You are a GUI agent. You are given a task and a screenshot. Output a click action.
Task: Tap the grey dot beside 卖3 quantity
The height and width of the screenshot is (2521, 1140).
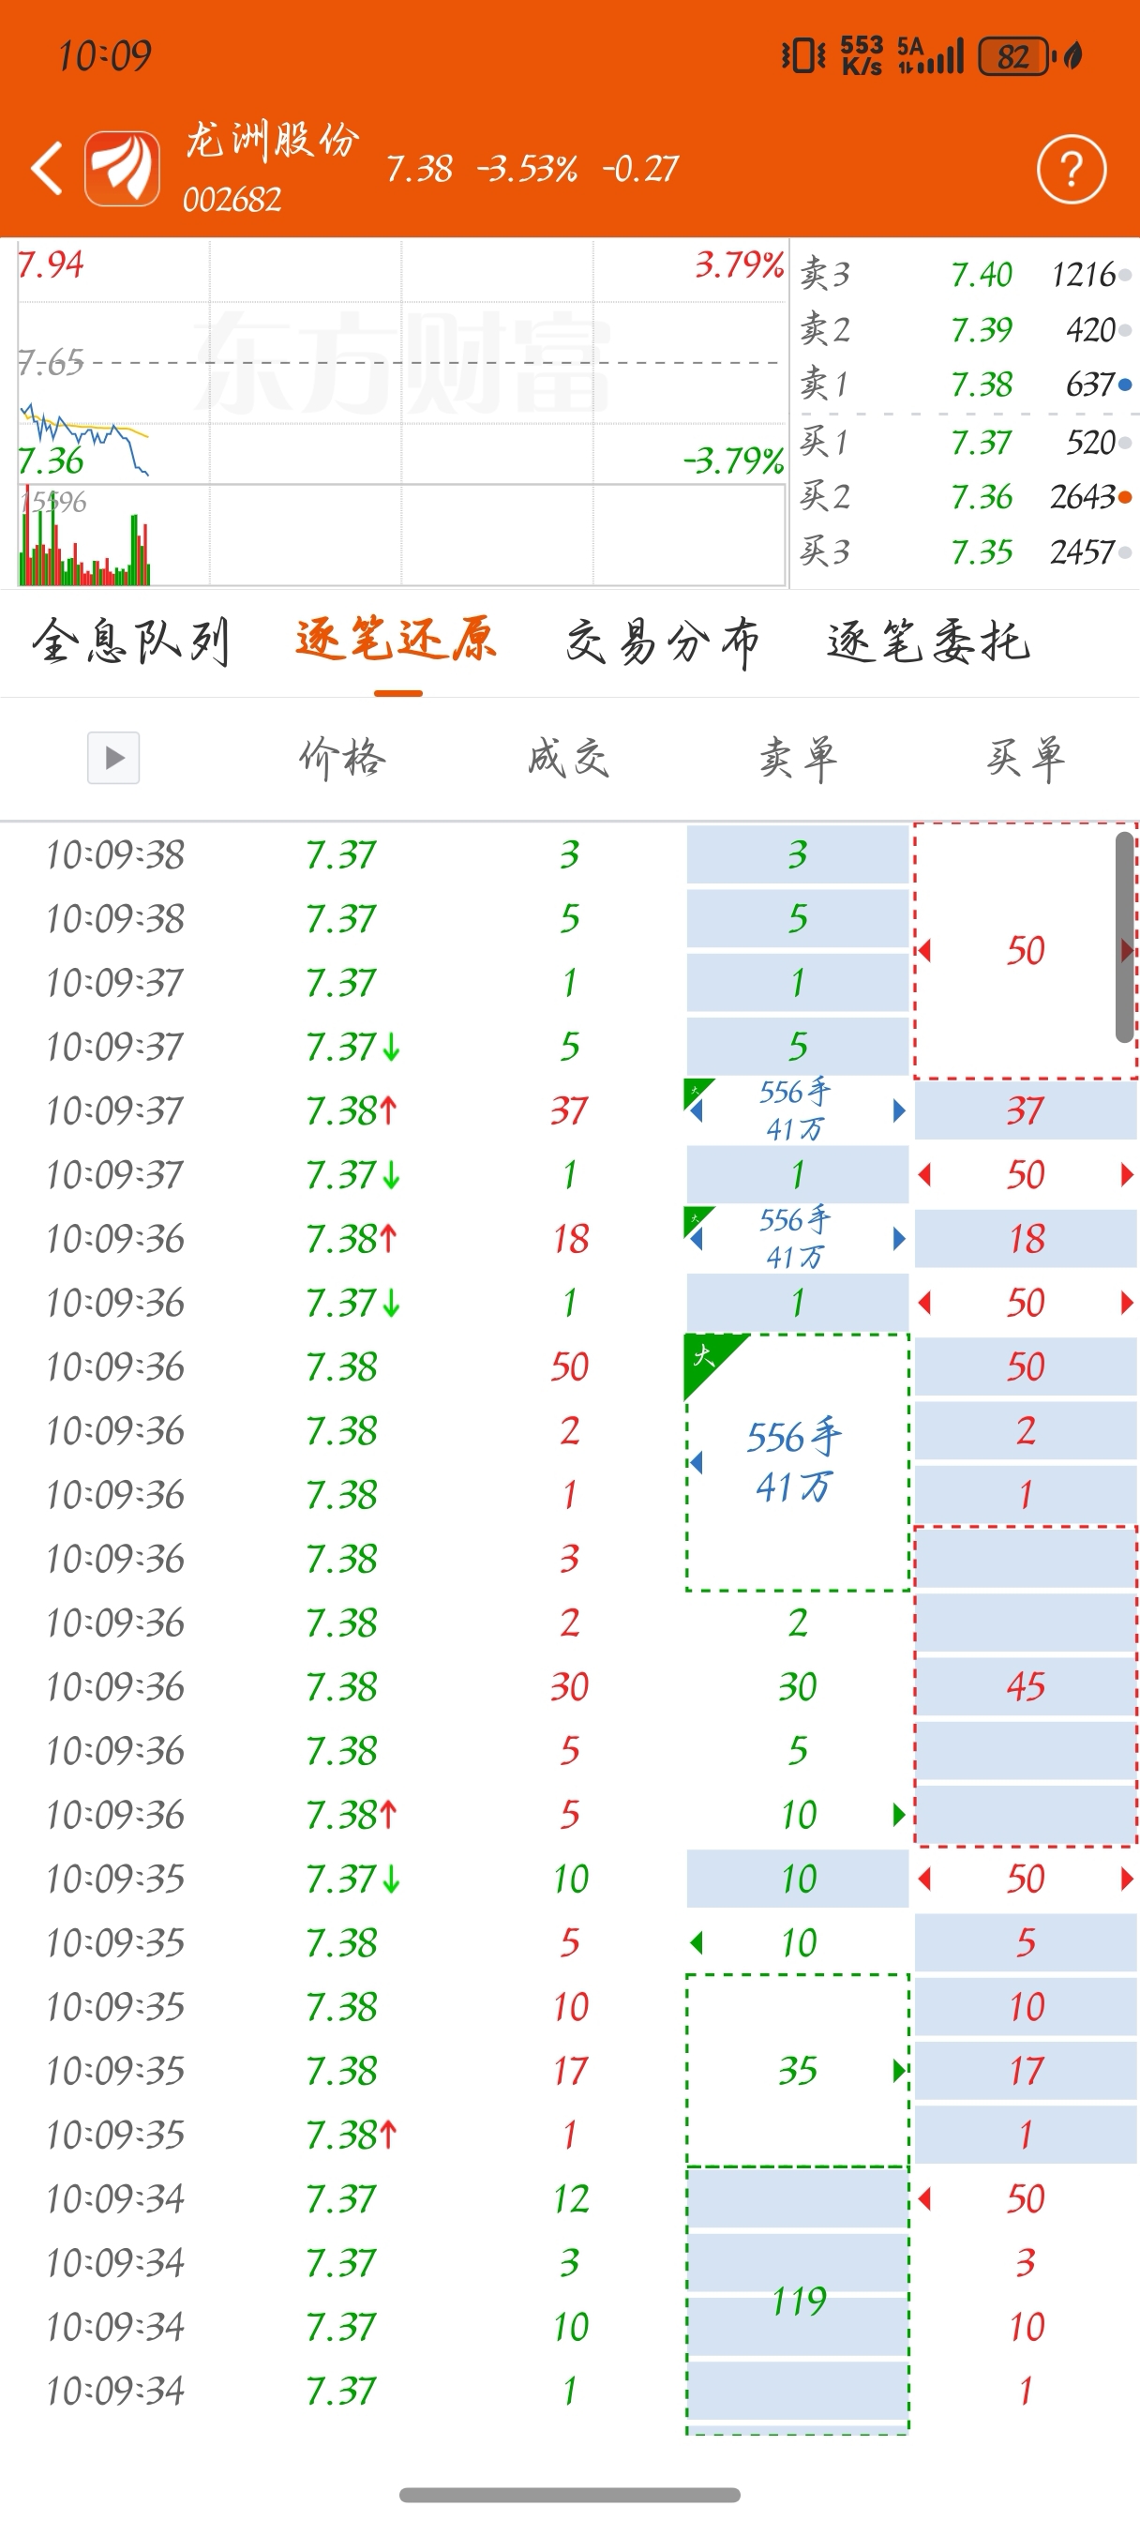pyautogui.click(x=1125, y=275)
